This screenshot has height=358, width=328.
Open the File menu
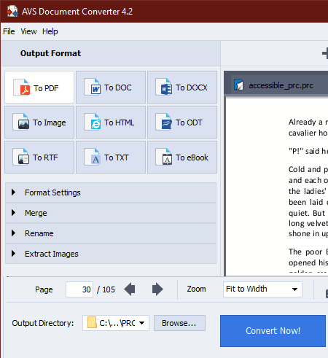[9, 31]
